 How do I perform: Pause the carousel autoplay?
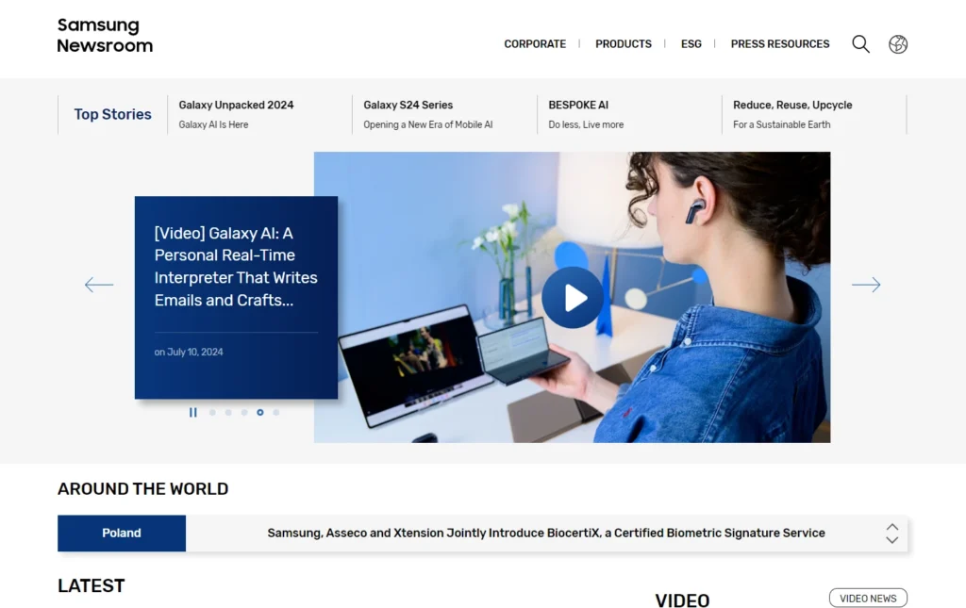click(192, 412)
